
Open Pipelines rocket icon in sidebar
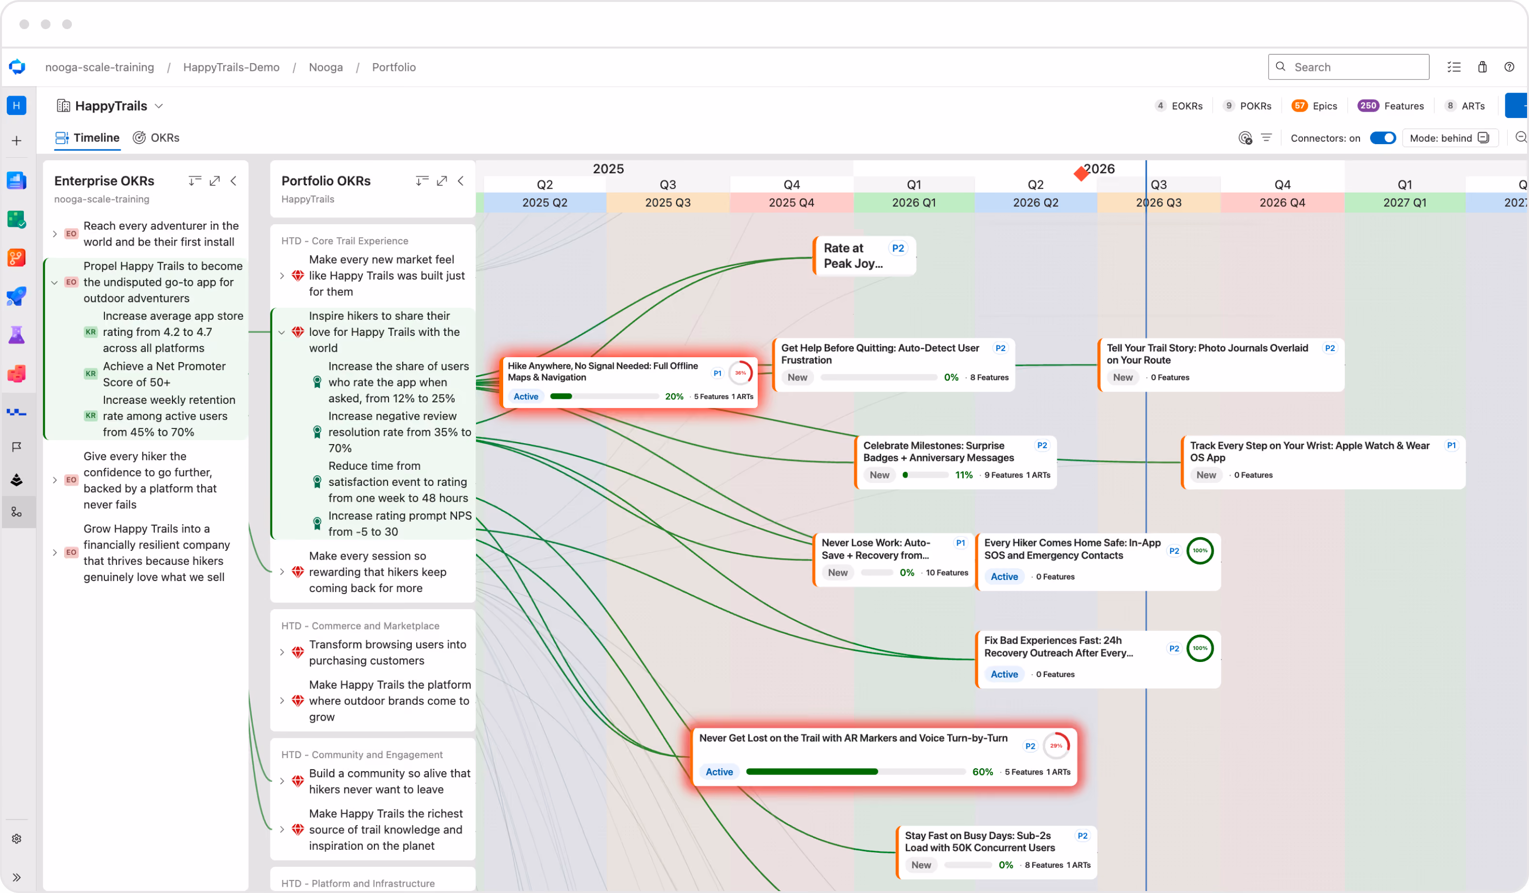[x=17, y=297]
